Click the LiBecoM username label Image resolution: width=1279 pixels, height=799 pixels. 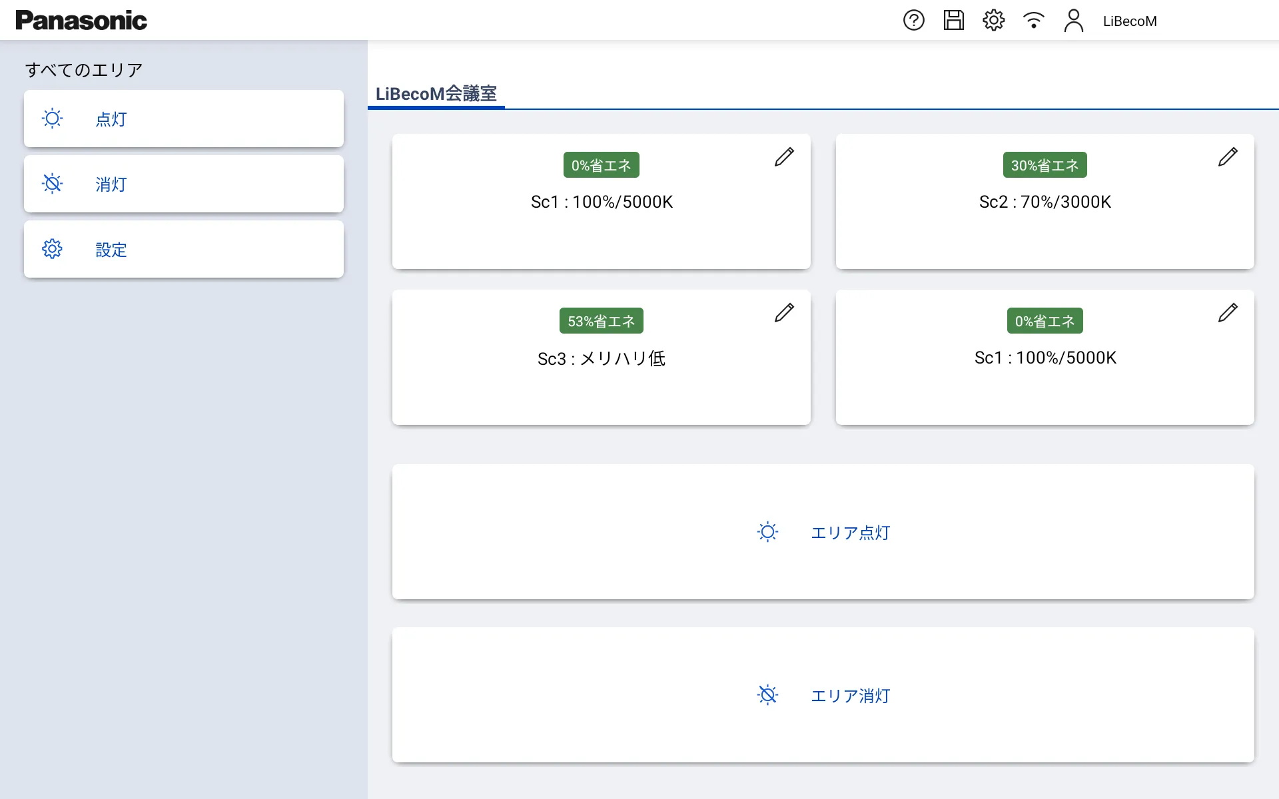pyautogui.click(x=1130, y=21)
